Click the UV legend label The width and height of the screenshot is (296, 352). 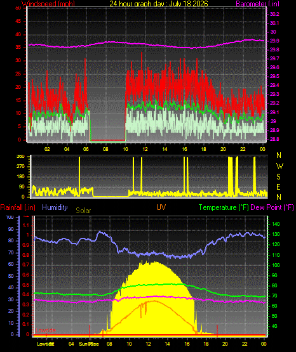[x=161, y=207]
